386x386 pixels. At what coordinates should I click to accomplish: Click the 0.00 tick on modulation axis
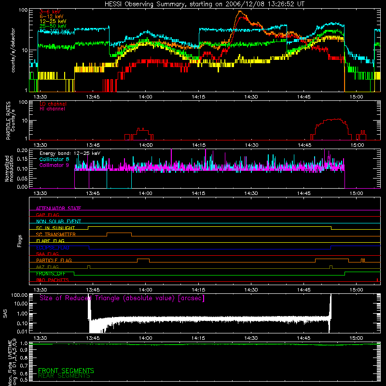point(22,187)
